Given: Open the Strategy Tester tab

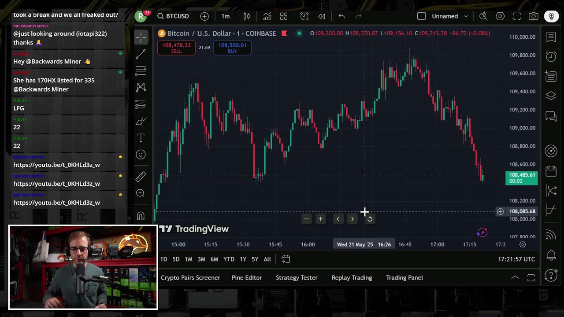Looking at the screenshot, I should coord(297,278).
